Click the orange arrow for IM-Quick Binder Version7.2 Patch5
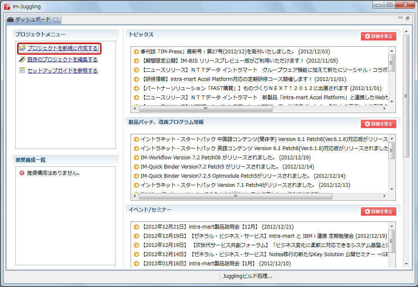Image resolution: width=418 pixels, height=287 pixels. [136, 167]
